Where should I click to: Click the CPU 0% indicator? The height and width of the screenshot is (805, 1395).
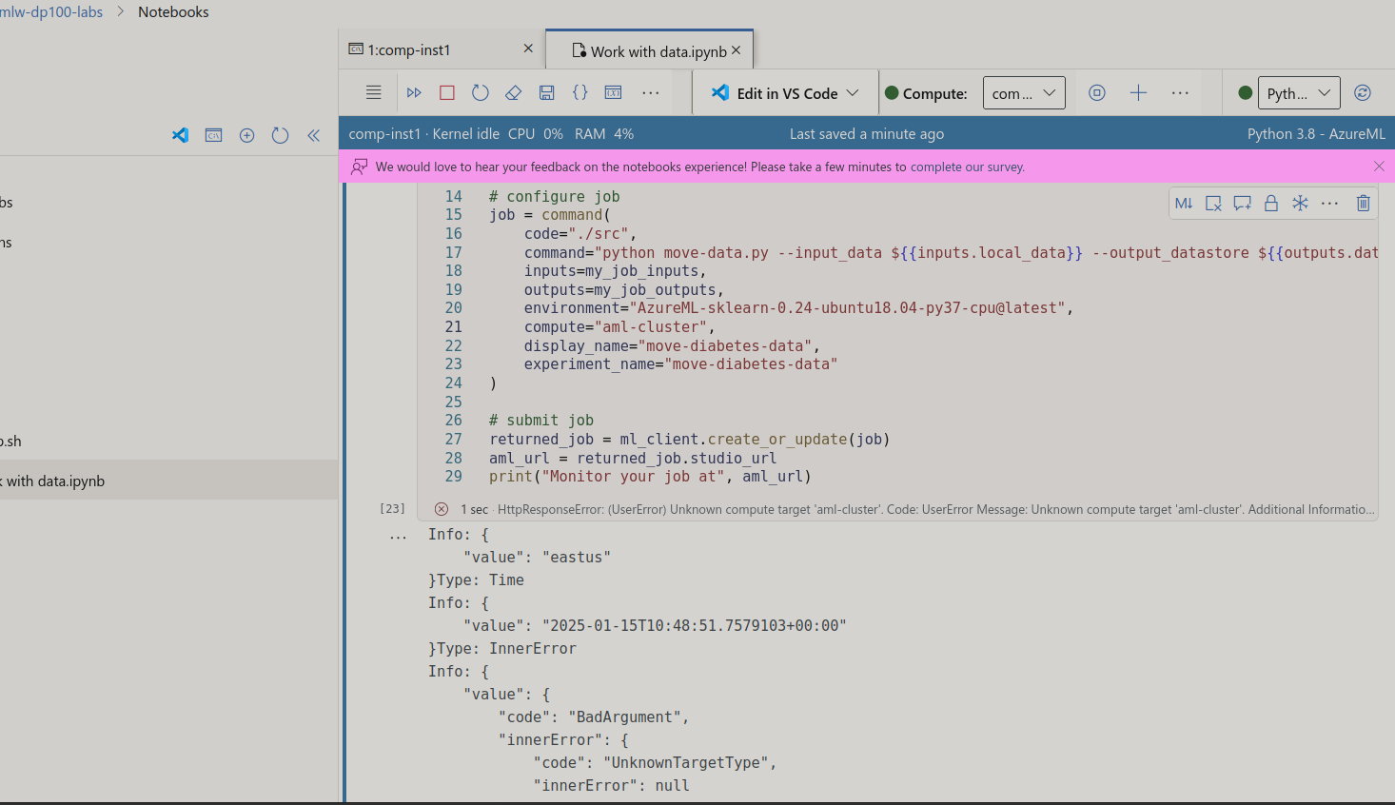tap(536, 134)
